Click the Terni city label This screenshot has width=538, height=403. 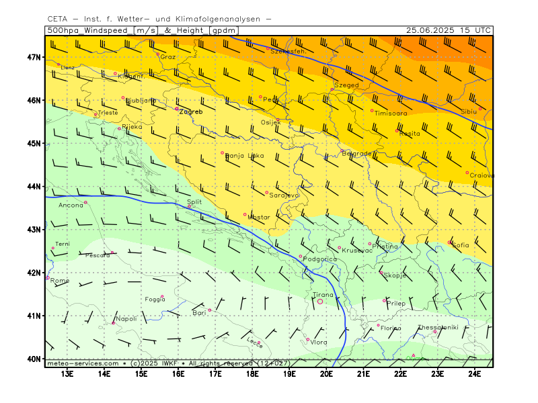62,244
